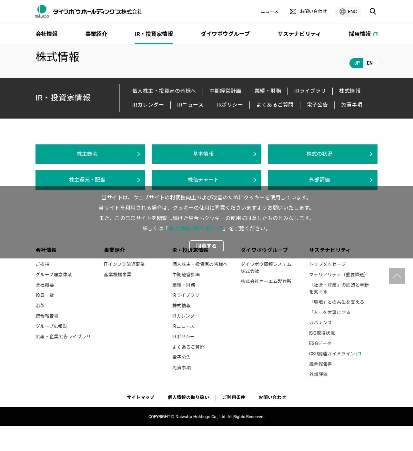This screenshot has width=413, height=451.
Task: Click the chevron on 株主還元・配当 tile
Action: click(x=139, y=180)
